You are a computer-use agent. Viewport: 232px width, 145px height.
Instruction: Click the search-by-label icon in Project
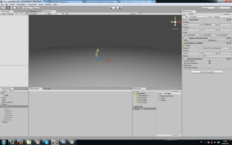(176, 91)
